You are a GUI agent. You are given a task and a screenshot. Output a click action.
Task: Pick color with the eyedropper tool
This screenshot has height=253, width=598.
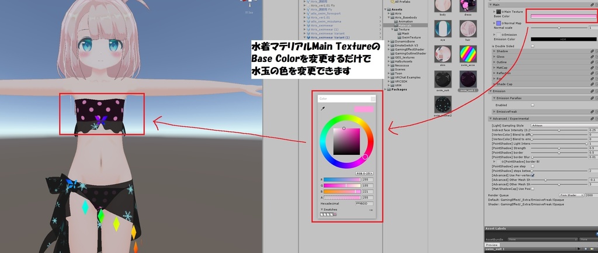coord(322,109)
